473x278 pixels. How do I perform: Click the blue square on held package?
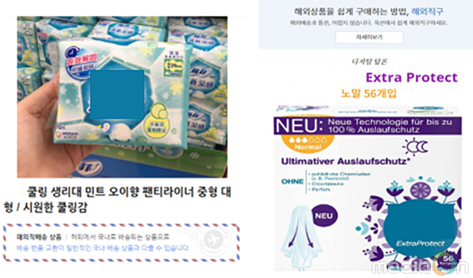tap(117, 95)
